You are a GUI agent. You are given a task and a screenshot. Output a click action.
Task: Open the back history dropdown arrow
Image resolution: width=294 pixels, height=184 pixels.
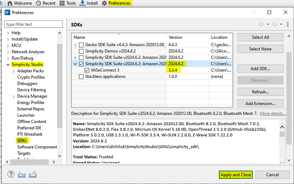coord(268,24)
